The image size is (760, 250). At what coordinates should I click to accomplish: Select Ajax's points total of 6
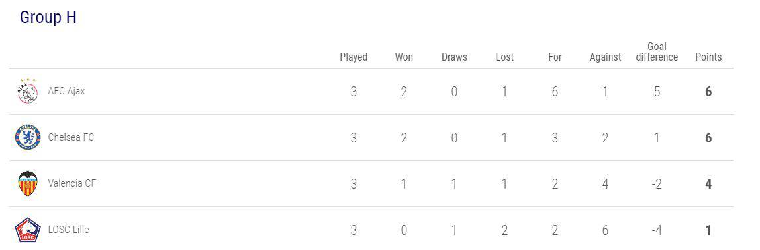708,91
